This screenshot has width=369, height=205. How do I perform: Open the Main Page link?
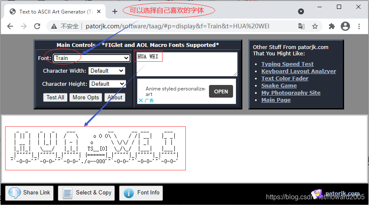(276, 100)
